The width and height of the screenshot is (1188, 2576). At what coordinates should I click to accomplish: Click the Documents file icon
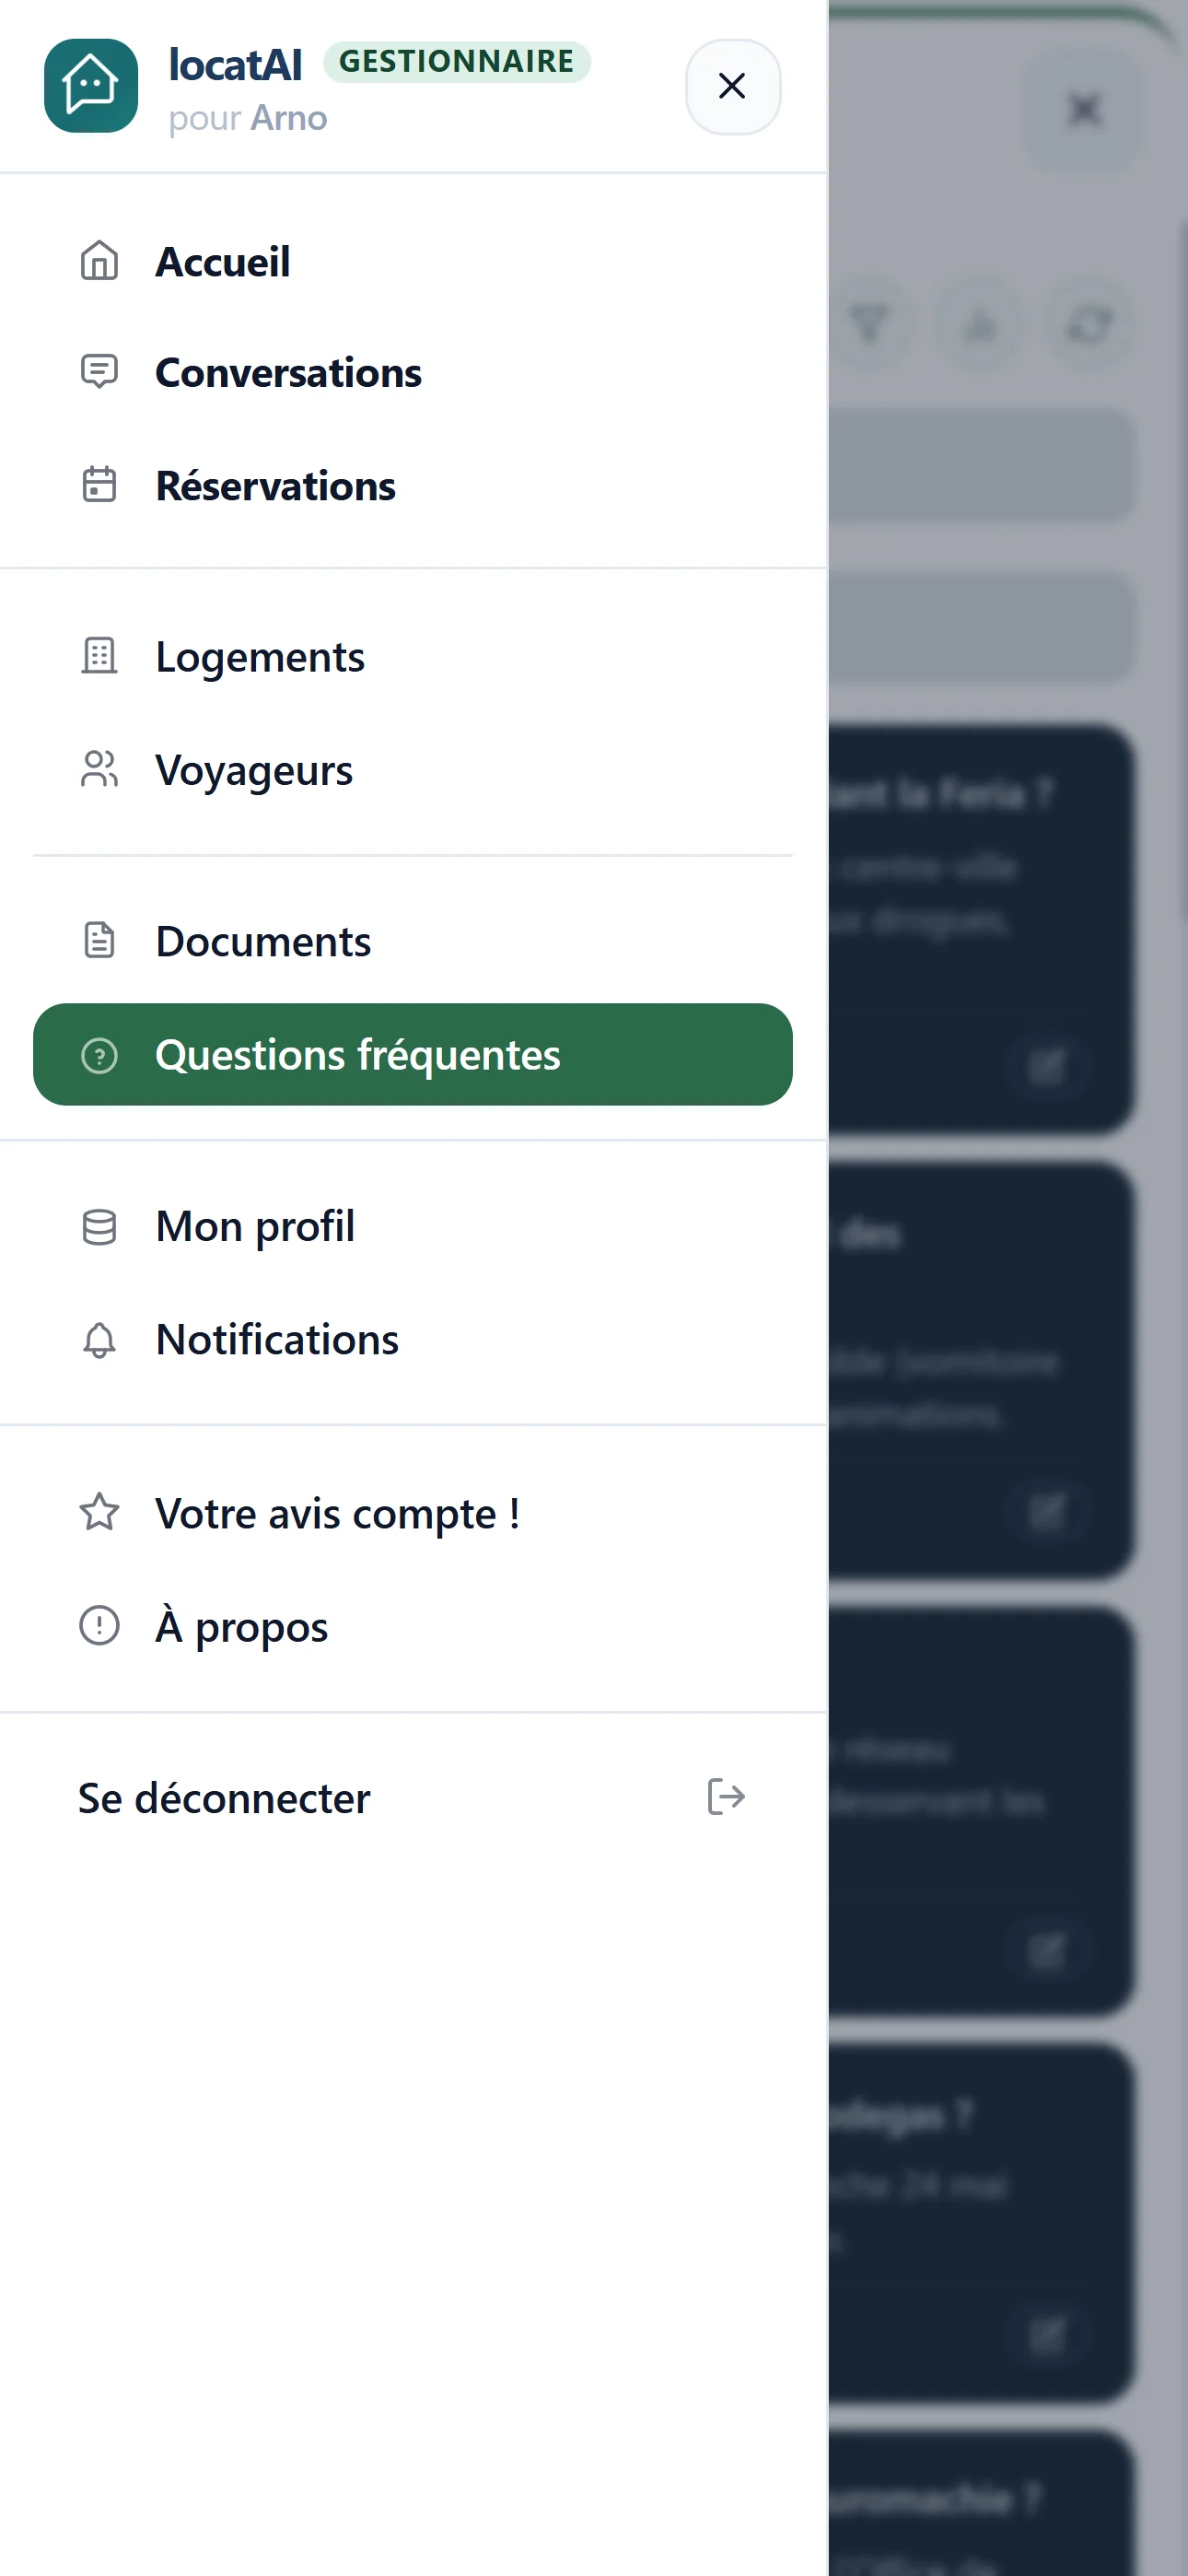coord(99,941)
